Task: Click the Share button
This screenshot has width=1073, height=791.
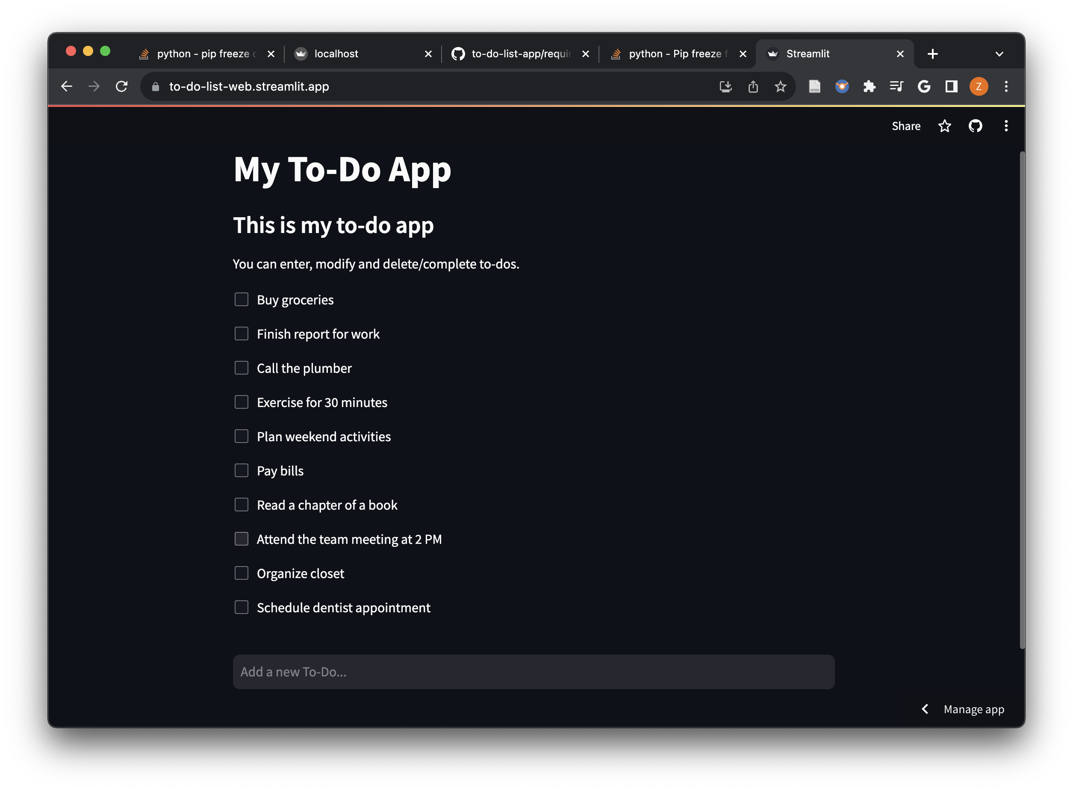Action: point(906,126)
